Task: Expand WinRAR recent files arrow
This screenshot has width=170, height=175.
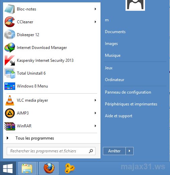Action: click(95, 126)
